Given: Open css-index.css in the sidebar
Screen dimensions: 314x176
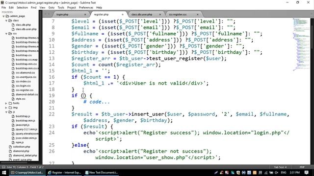Looking at the screenshot, I should tap(23, 82).
